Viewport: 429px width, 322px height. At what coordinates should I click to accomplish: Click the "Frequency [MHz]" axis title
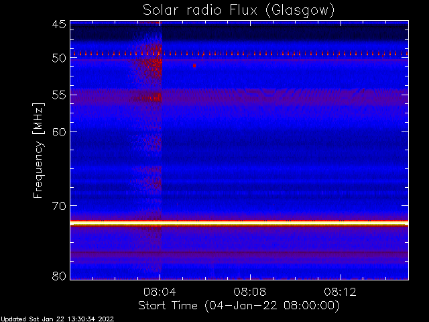38,150
